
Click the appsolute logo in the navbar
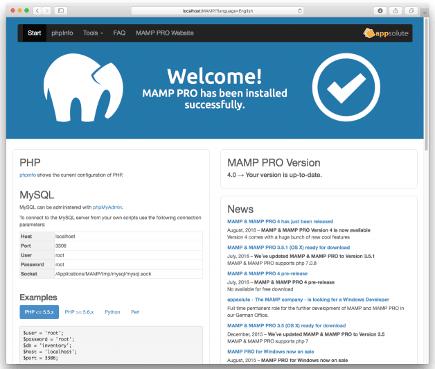coord(386,33)
